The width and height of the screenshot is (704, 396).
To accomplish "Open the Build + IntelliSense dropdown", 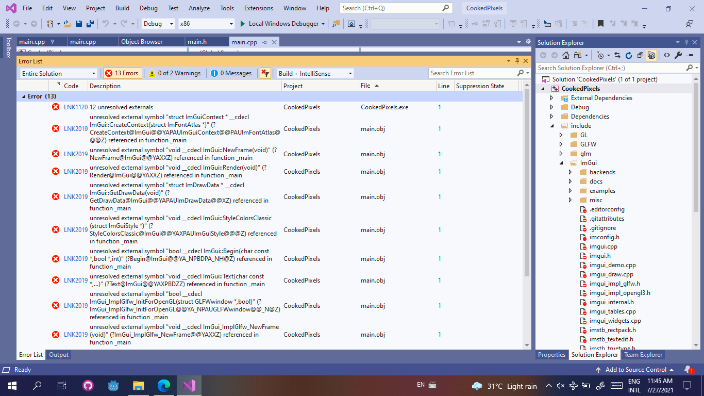I will 313,73.
